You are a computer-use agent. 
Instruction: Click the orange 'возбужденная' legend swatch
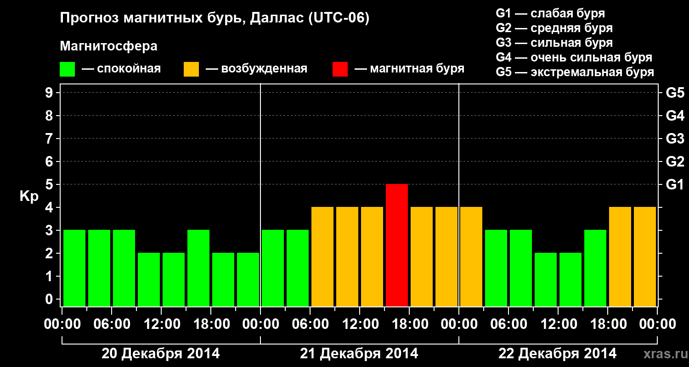191,69
